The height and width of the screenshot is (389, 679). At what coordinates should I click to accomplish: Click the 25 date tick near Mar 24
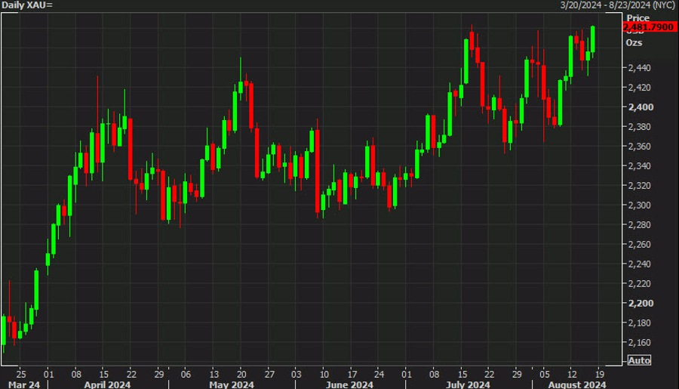pyautogui.click(x=21, y=374)
